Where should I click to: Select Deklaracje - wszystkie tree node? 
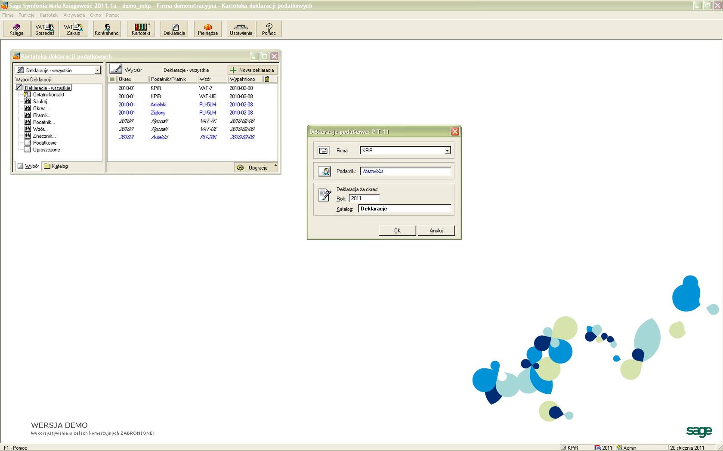47,88
